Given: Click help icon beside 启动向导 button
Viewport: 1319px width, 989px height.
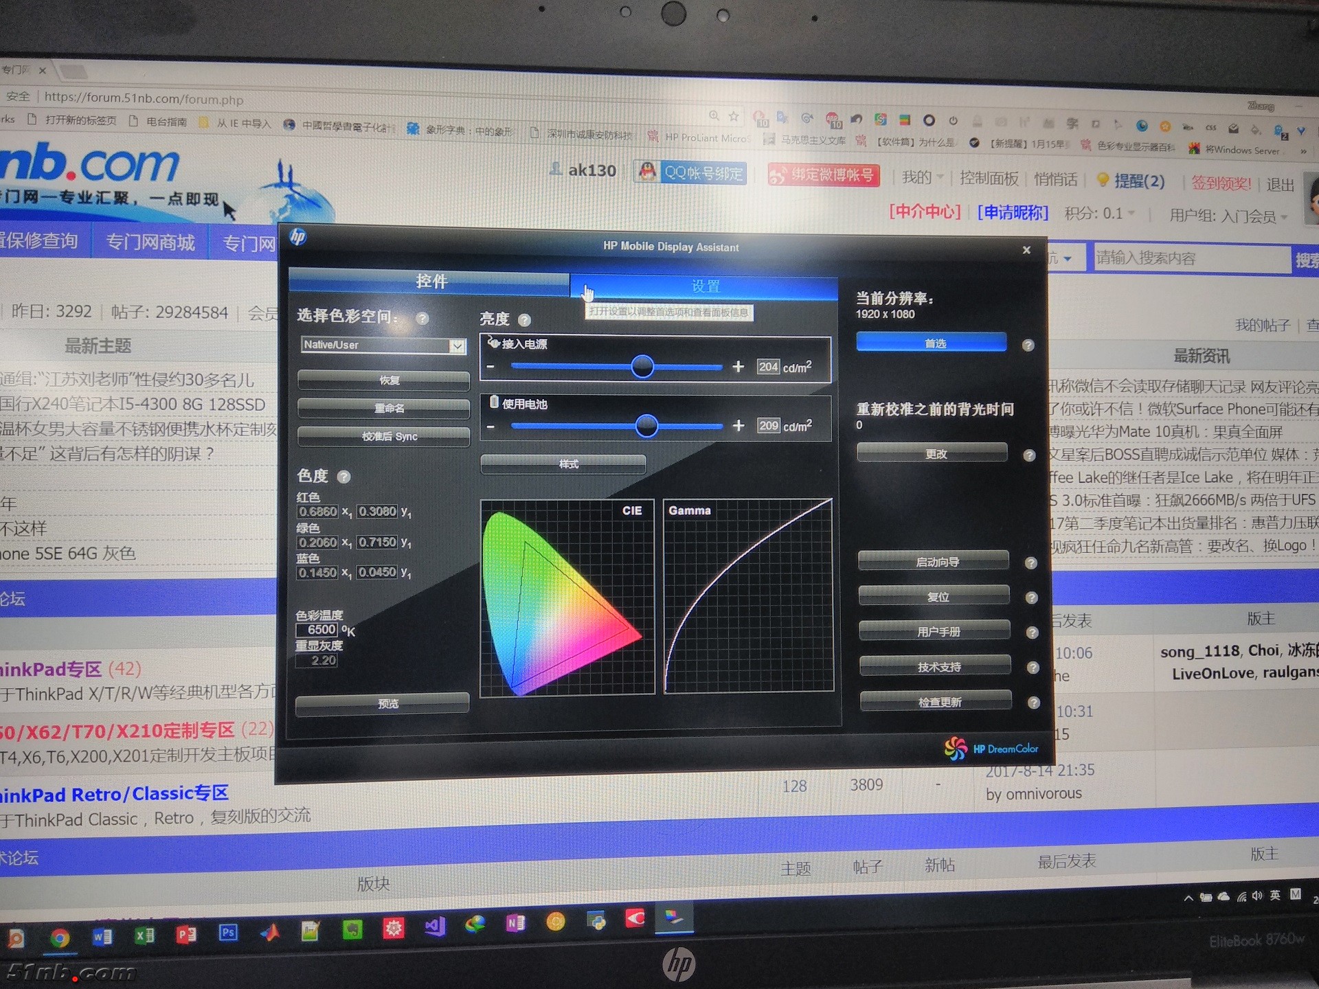Looking at the screenshot, I should click(1030, 563).
